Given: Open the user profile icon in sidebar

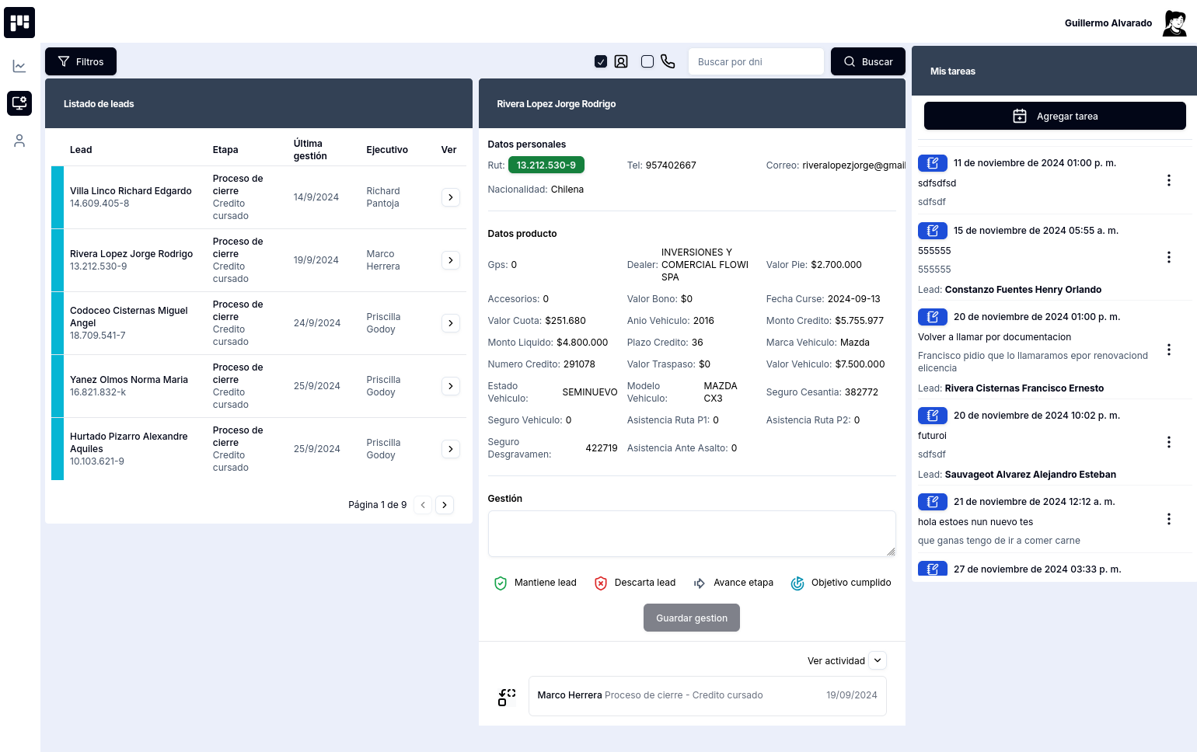Looking at the screenshot, I should (19, 141).
